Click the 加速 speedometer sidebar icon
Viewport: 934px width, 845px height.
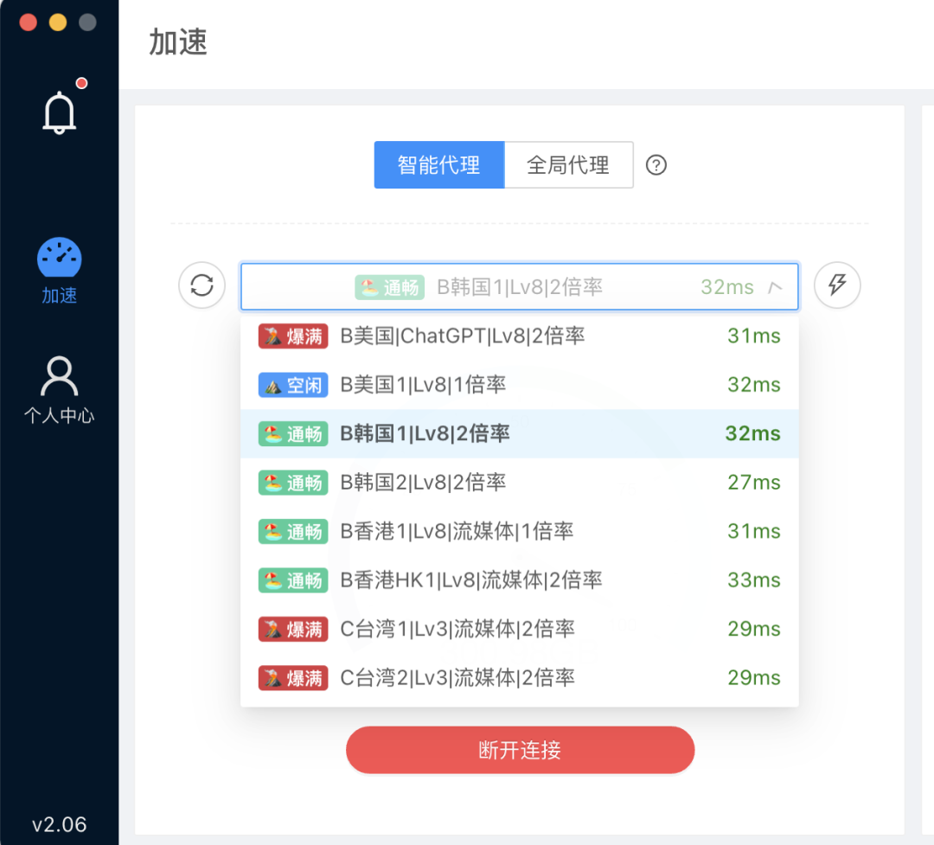coord(59,258)
